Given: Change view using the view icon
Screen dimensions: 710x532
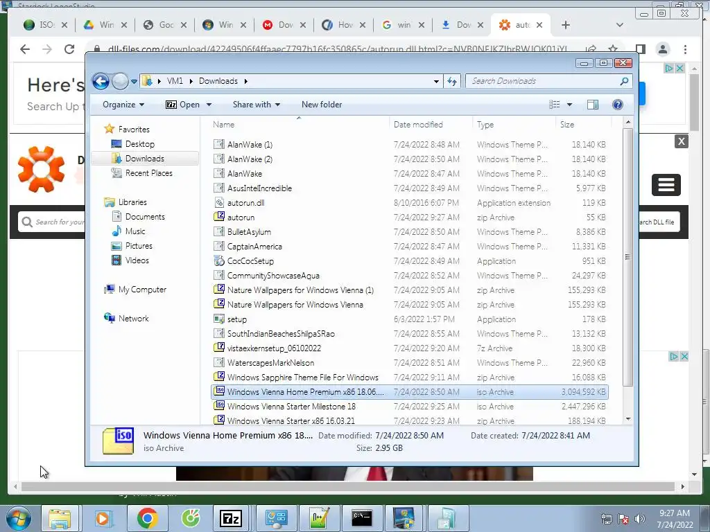Looking at the screenshot, I should [555, 105].
